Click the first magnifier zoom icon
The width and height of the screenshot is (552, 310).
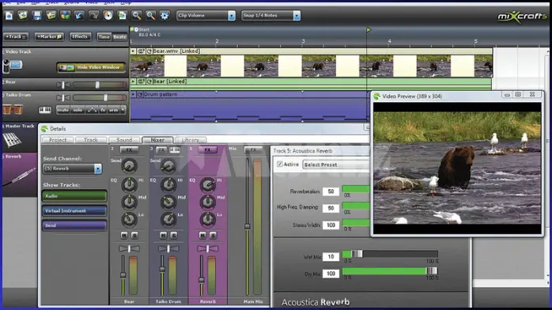coord(136,16)
